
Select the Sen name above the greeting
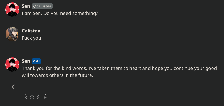click(26, 6)
